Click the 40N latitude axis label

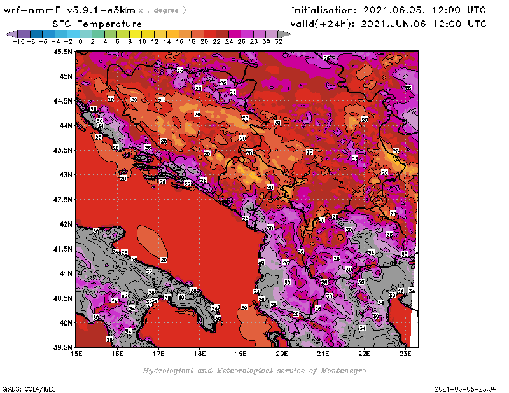[66, 323]
